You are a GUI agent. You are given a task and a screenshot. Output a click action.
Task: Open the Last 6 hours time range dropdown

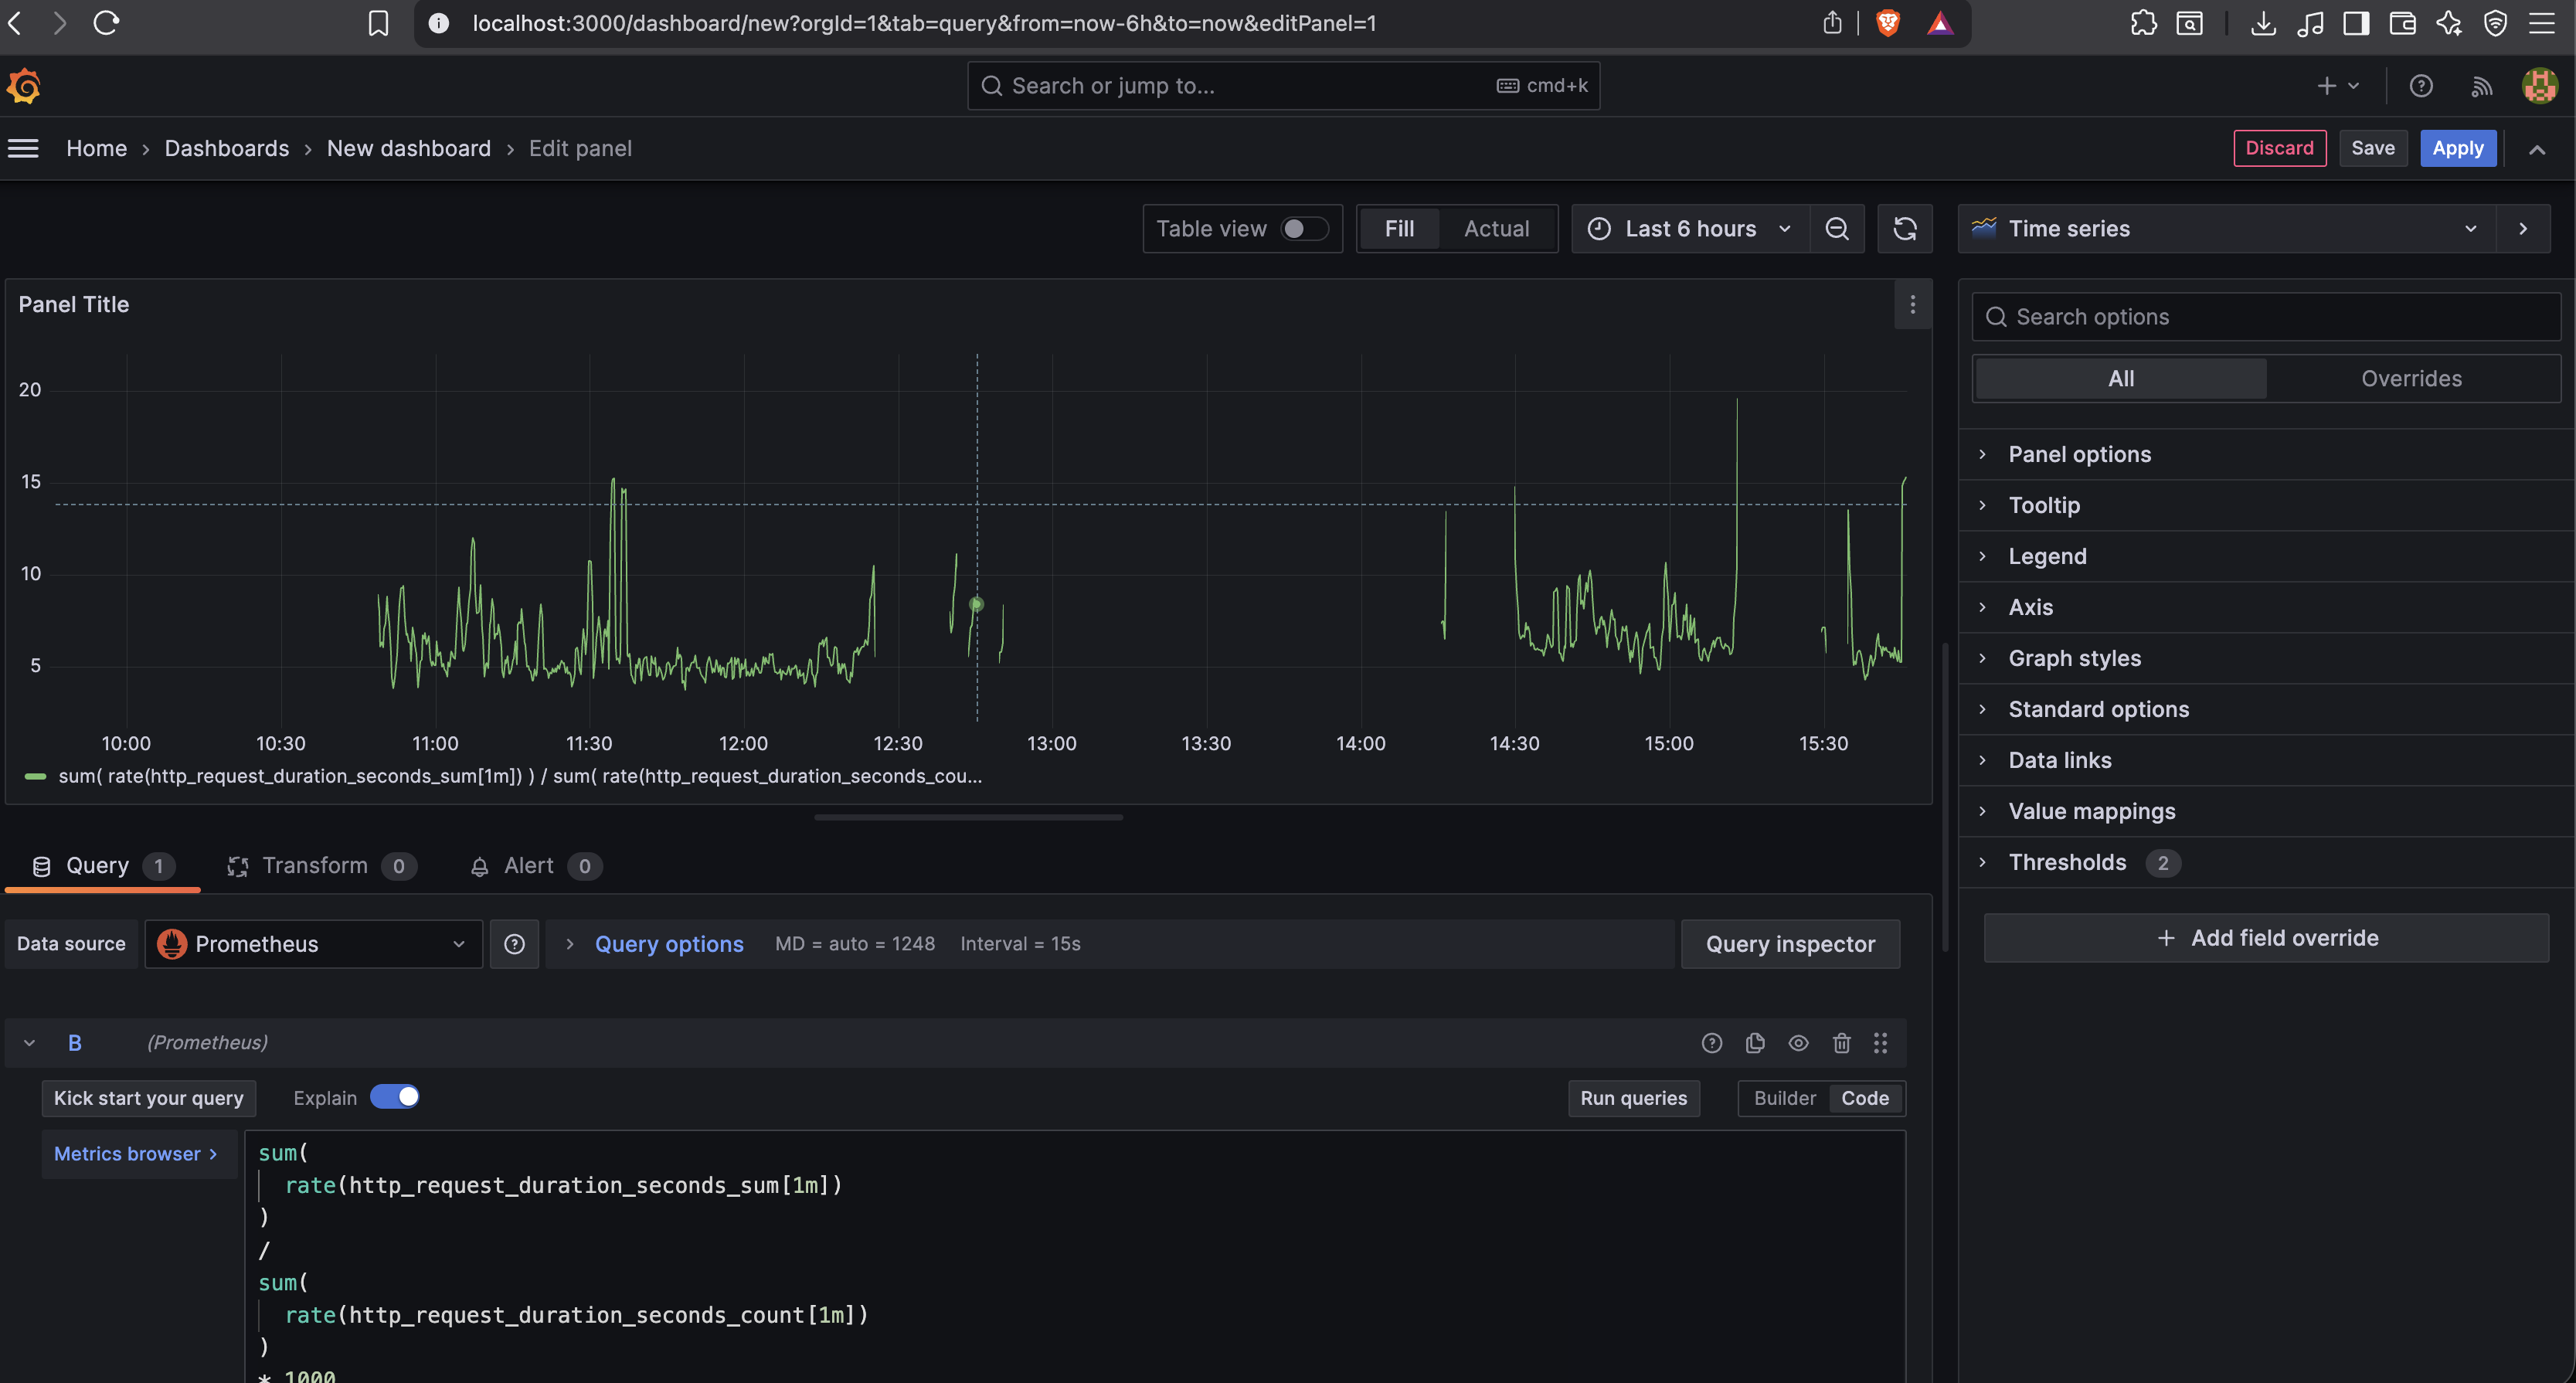tap(1690, 228)
